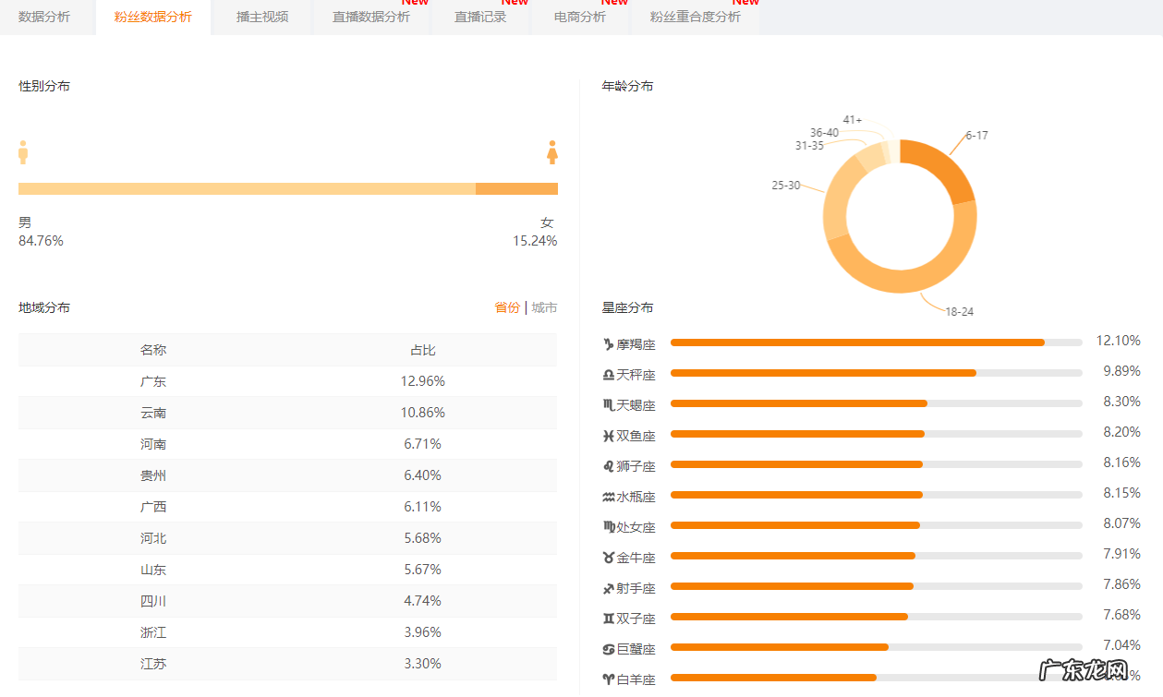Open the 粉丝重合度分析 tab

coord(694,16)
